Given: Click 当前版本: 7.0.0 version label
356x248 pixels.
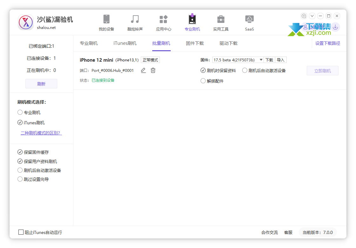Looking at the screenshot, I should point(318,232).
